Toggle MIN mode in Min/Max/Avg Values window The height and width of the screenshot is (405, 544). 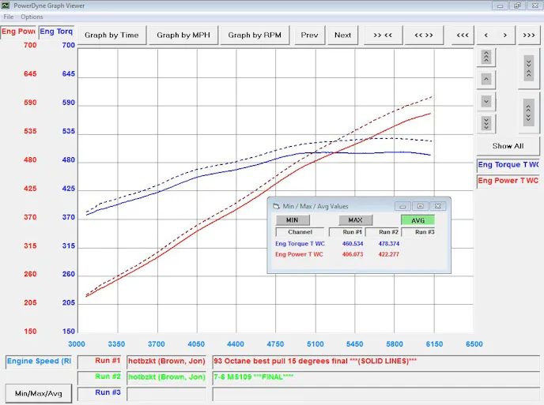(292, 220)
